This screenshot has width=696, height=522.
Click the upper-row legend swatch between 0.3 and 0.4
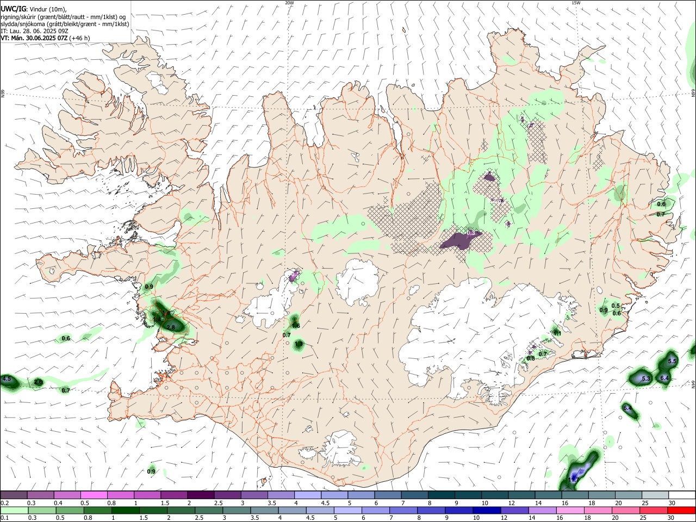click(x=40, y=495)
